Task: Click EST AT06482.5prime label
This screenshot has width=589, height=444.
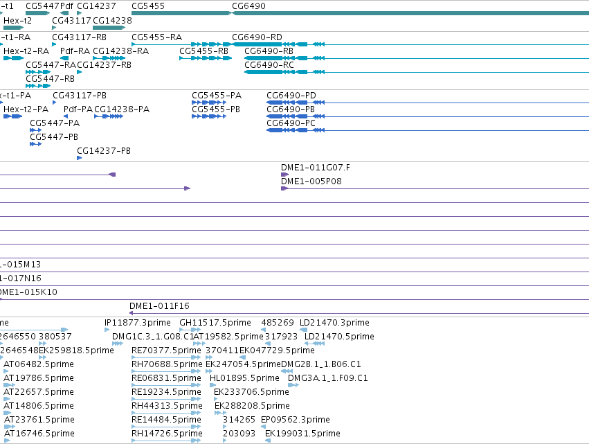Action: 39,364
